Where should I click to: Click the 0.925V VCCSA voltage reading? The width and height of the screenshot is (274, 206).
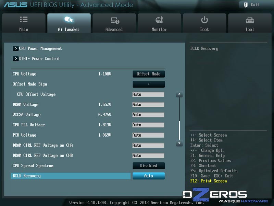tap(105, 115)
